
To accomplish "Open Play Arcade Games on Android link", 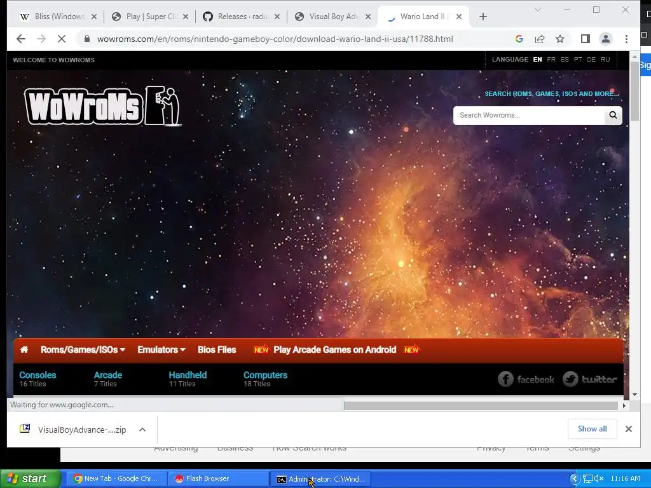I will point(334,350).
